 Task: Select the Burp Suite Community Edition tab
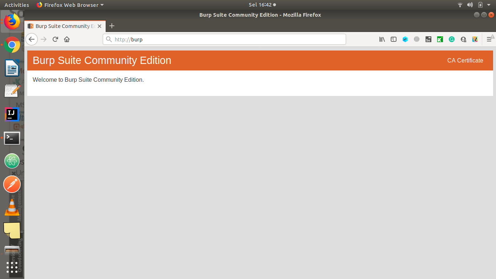(x=65, y=26)
